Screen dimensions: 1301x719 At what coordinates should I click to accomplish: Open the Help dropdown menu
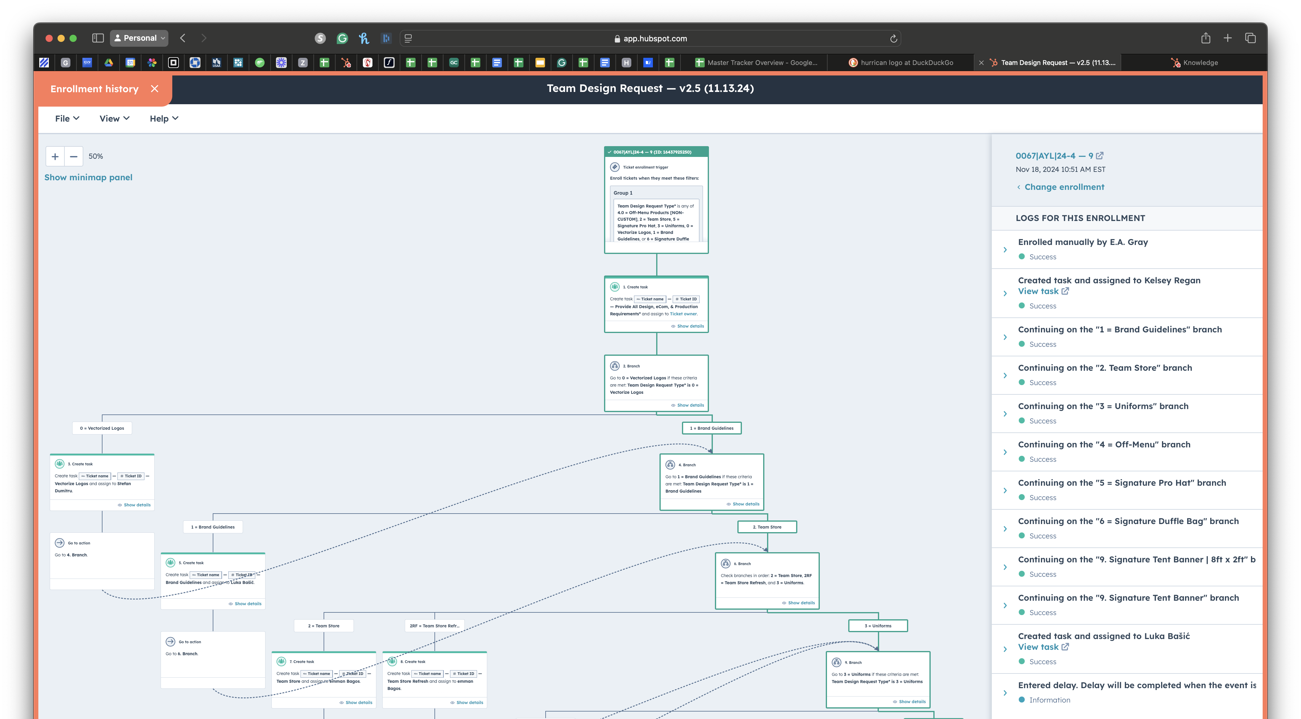tap(164, 119)
